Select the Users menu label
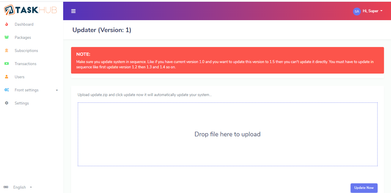This screenshot has width=391, height=193. pos(20,77)
